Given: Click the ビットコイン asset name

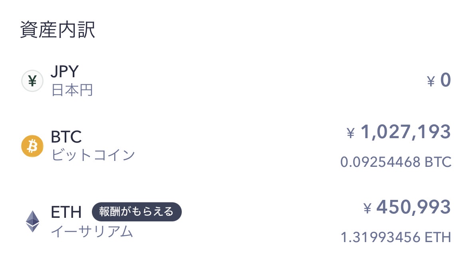Looking at the screenshot, I should (93, 155).
